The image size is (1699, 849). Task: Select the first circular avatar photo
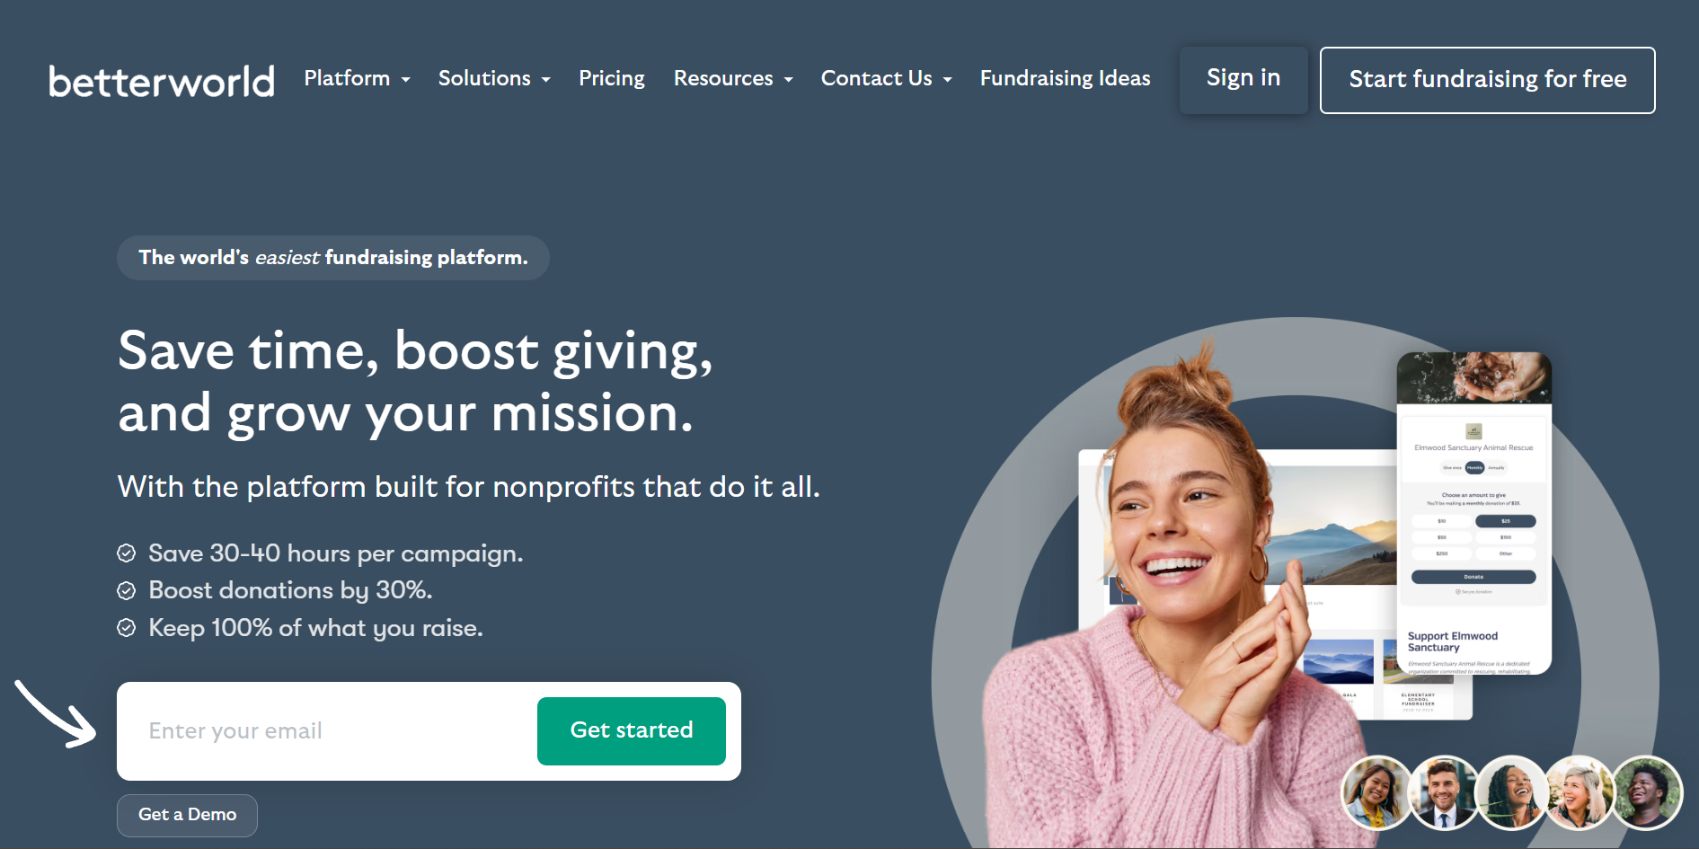tap(1376, 792)
